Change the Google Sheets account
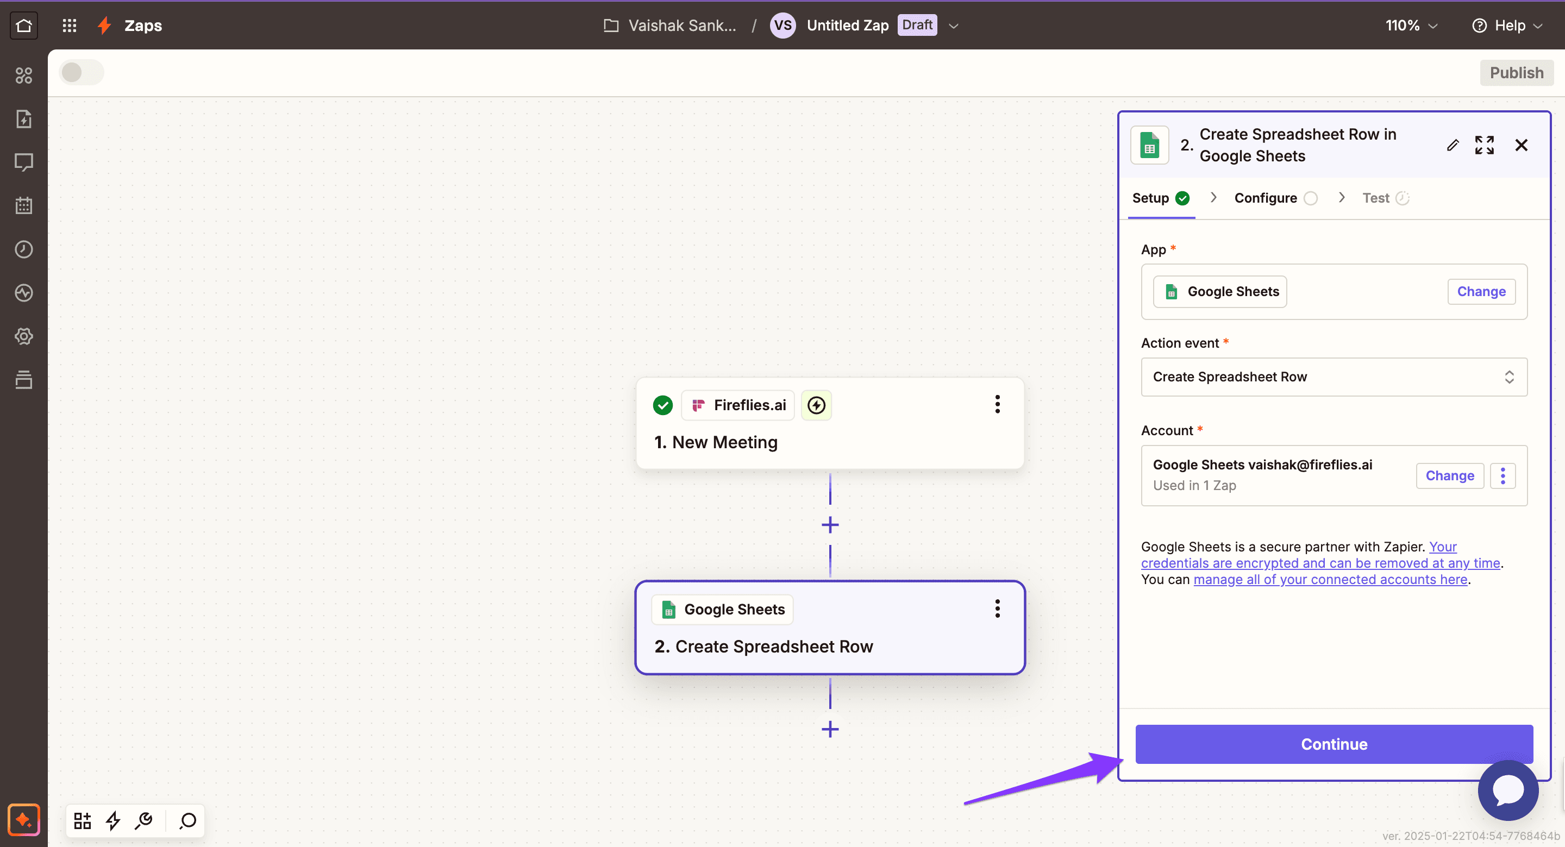 [1450, 476]
